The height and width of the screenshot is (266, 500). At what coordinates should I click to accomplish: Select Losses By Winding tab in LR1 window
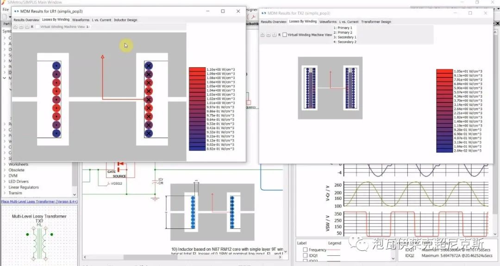(56, 19)
